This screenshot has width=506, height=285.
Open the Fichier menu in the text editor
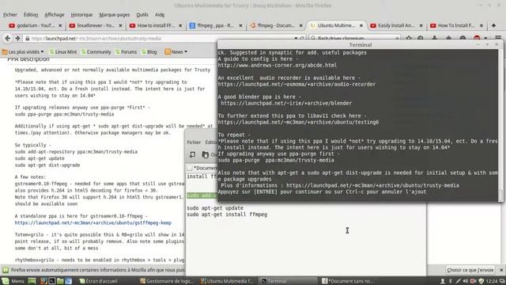pyautogui.click(x=194, y=142)
